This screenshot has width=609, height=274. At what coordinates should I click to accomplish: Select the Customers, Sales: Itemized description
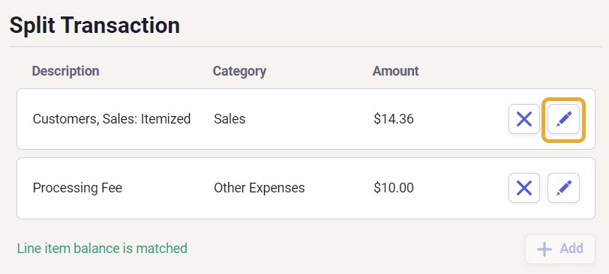pyautogui.click(x=112, y=118)
